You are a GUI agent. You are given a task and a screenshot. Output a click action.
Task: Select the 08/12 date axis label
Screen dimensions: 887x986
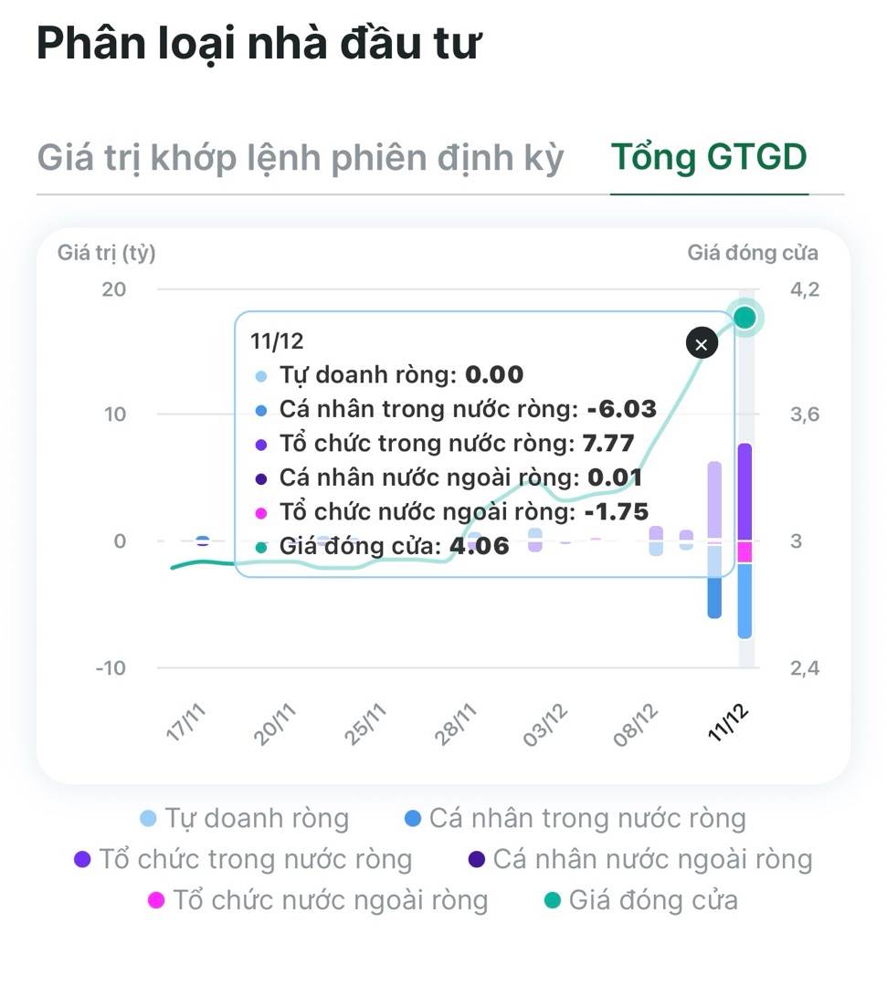(x=637, y=725)
